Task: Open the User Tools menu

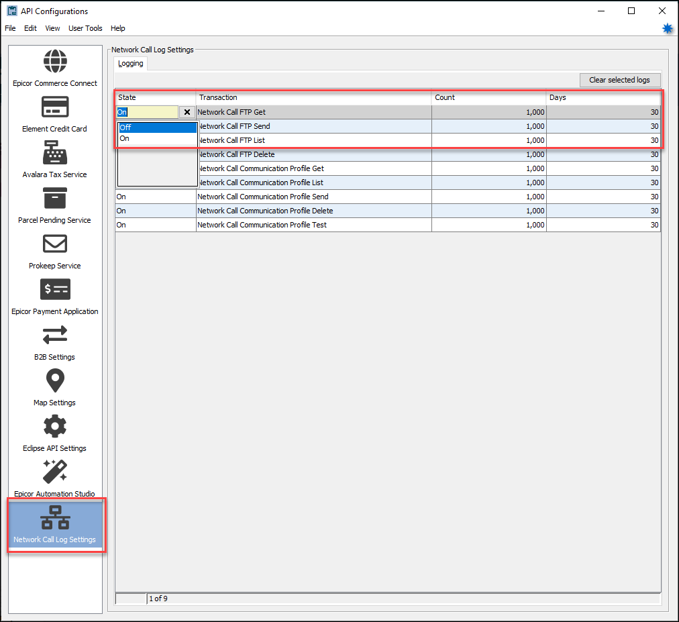Action: tap(85, 28)
